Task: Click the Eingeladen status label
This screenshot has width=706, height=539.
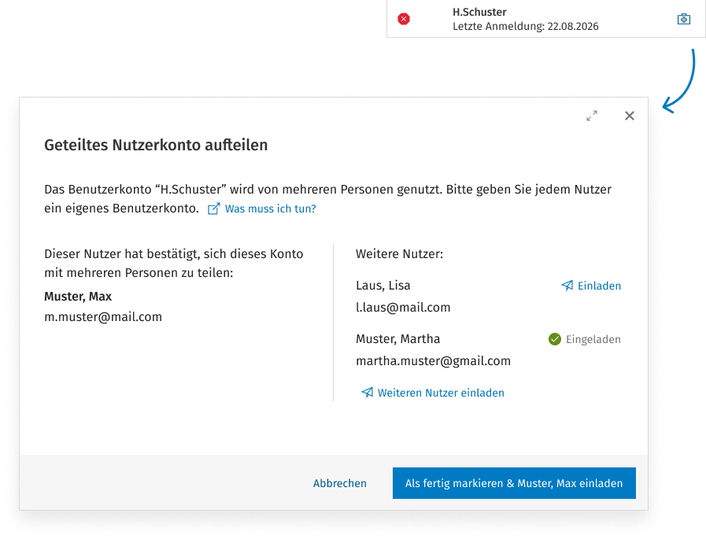Action: [x=593, y=339]
